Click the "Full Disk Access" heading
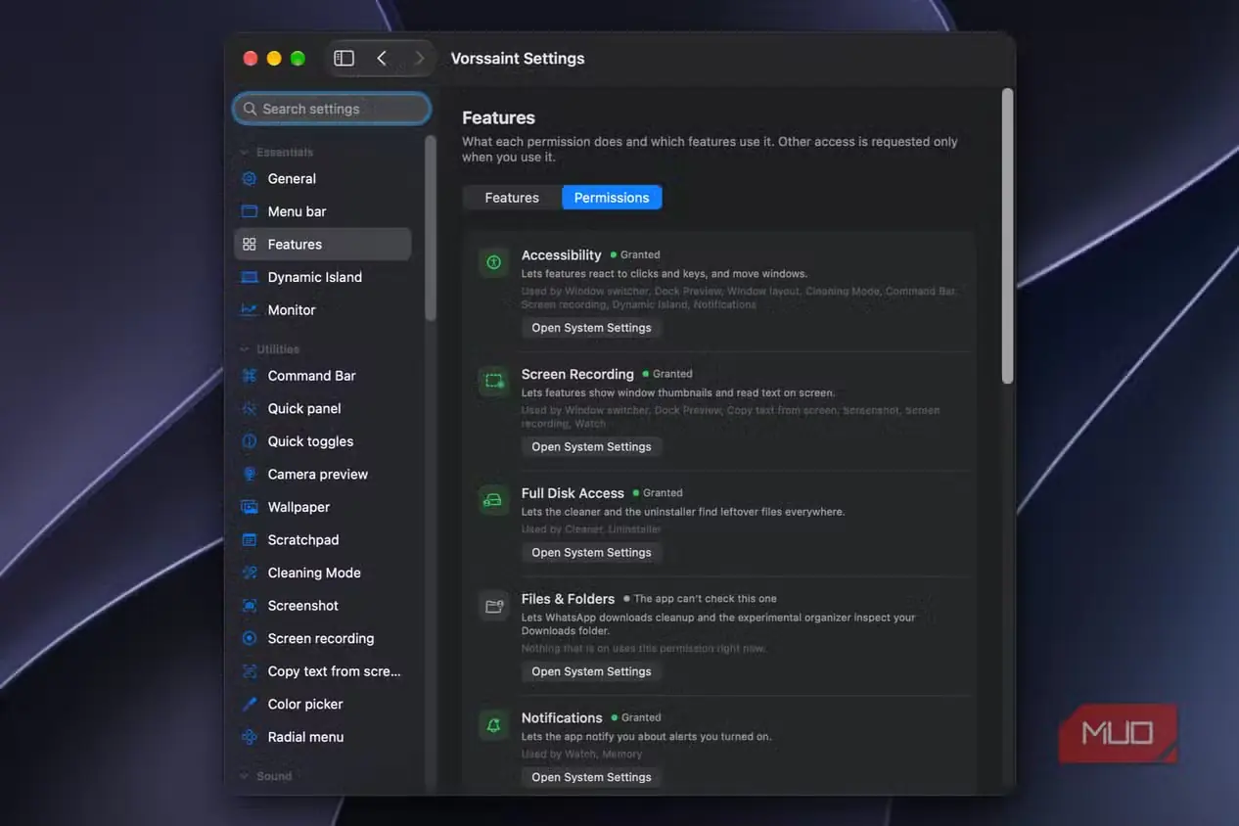The width and height of the screenshot is (1239, 826). pos(573,493)
